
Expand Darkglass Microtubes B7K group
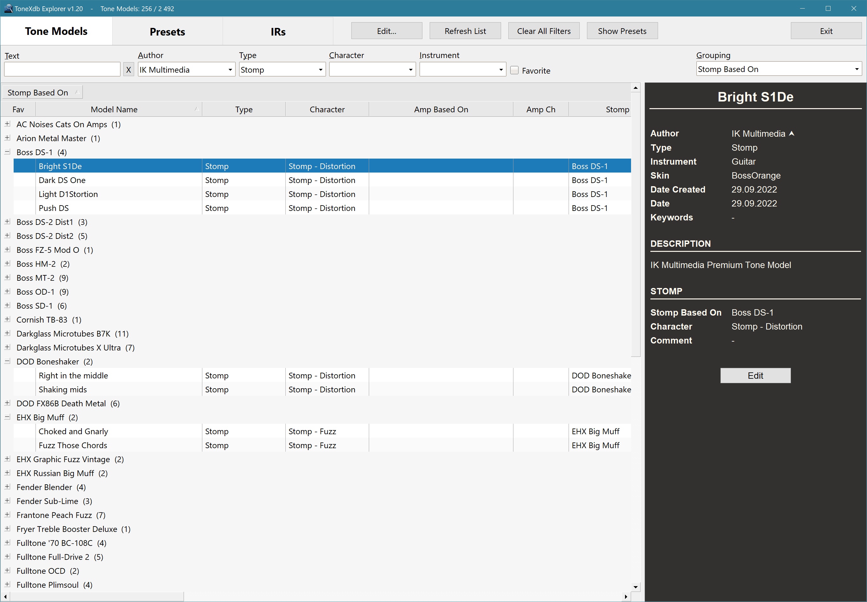(x=7, y=333)
